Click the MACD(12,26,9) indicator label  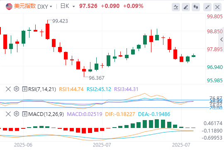tap(46, 114)
